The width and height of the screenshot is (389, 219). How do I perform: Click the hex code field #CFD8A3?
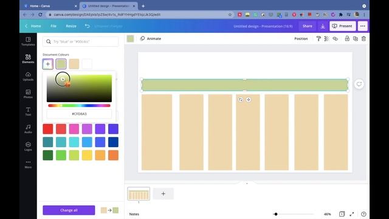pyautogui.click(x=79, y=114)
